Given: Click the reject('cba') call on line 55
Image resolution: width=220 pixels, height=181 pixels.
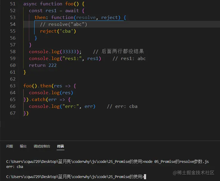Looking at the screenshot, I should [x=58, y=31].
